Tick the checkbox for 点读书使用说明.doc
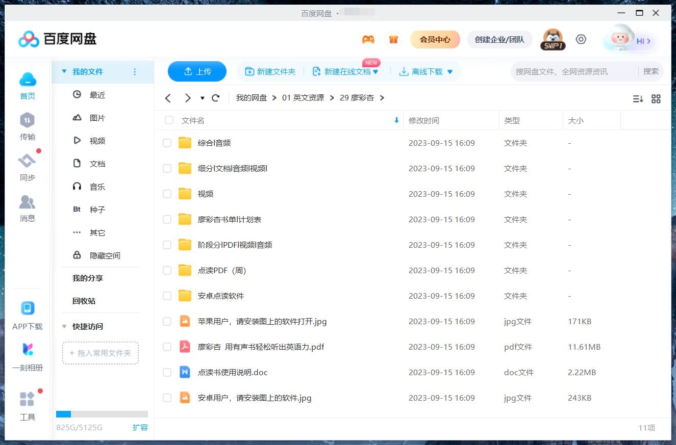 click(167, 372)
